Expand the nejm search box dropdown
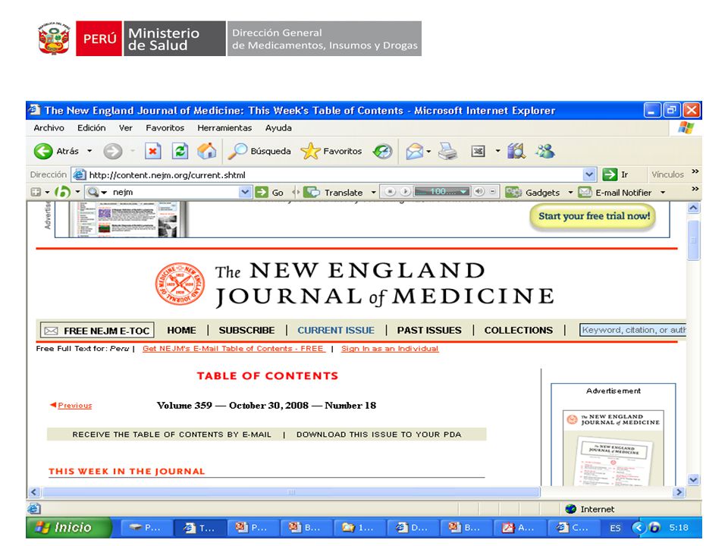728x546 pixels. pyautogui.click(x=245, y=192)
